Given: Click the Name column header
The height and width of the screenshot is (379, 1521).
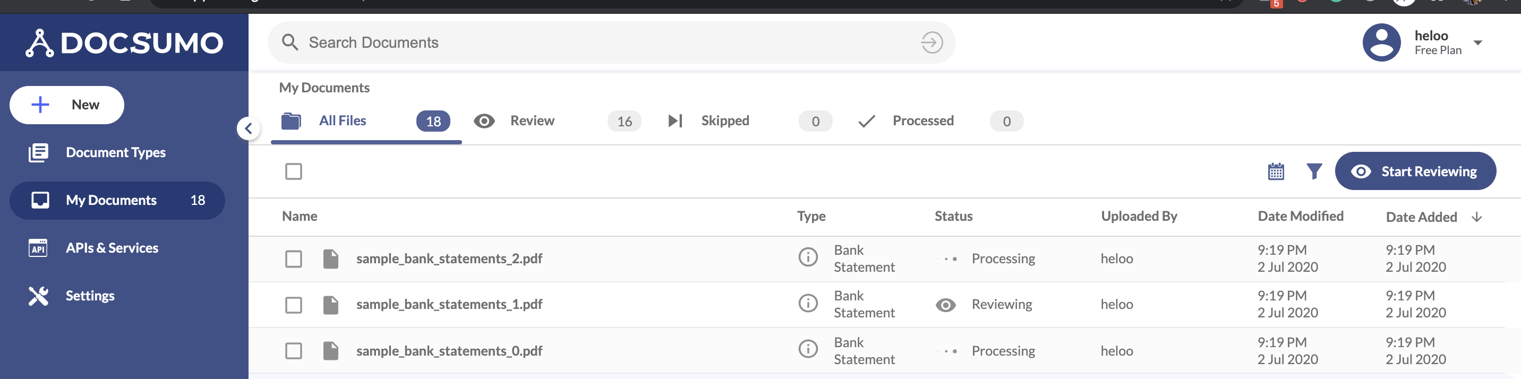Looking at the screenshot, I should pos(300,216).
